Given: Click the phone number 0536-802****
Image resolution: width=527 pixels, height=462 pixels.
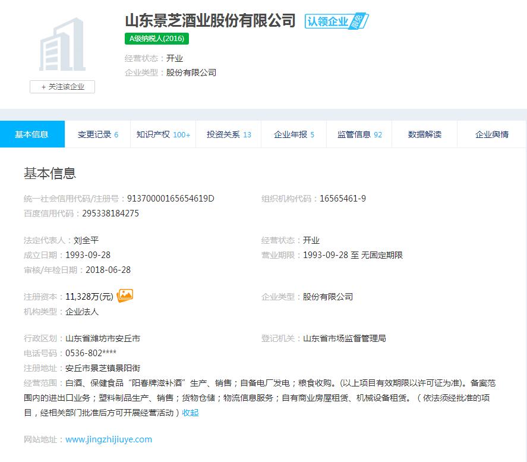Looking at the screenshot, I should (91, 353).
